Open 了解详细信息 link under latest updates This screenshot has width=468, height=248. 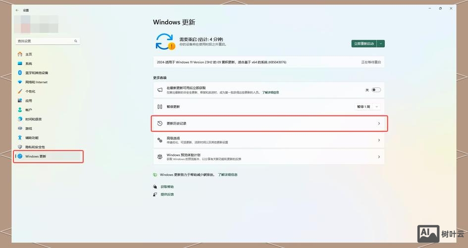click(x=270, y=93)
